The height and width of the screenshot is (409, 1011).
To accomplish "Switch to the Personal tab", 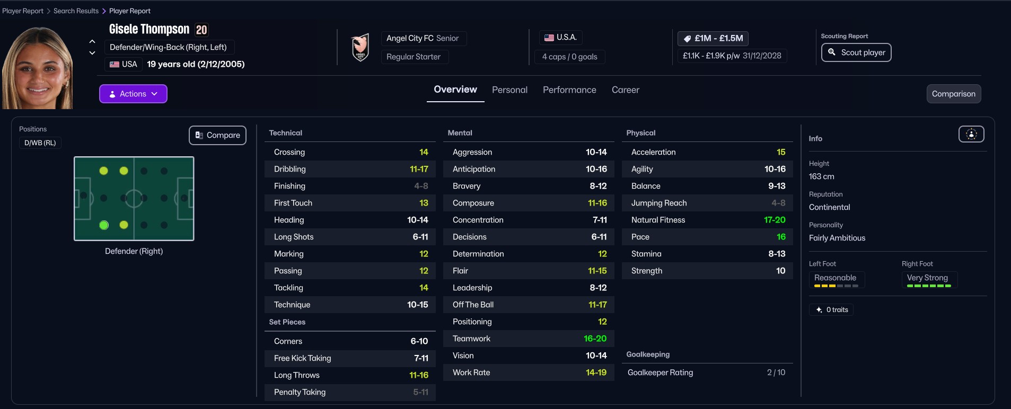I will click(509, 90).
